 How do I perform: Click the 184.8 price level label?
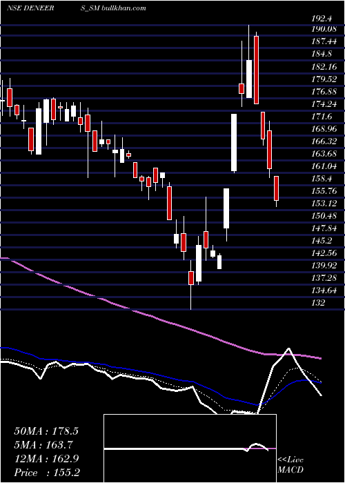click(x=322, y=54)
